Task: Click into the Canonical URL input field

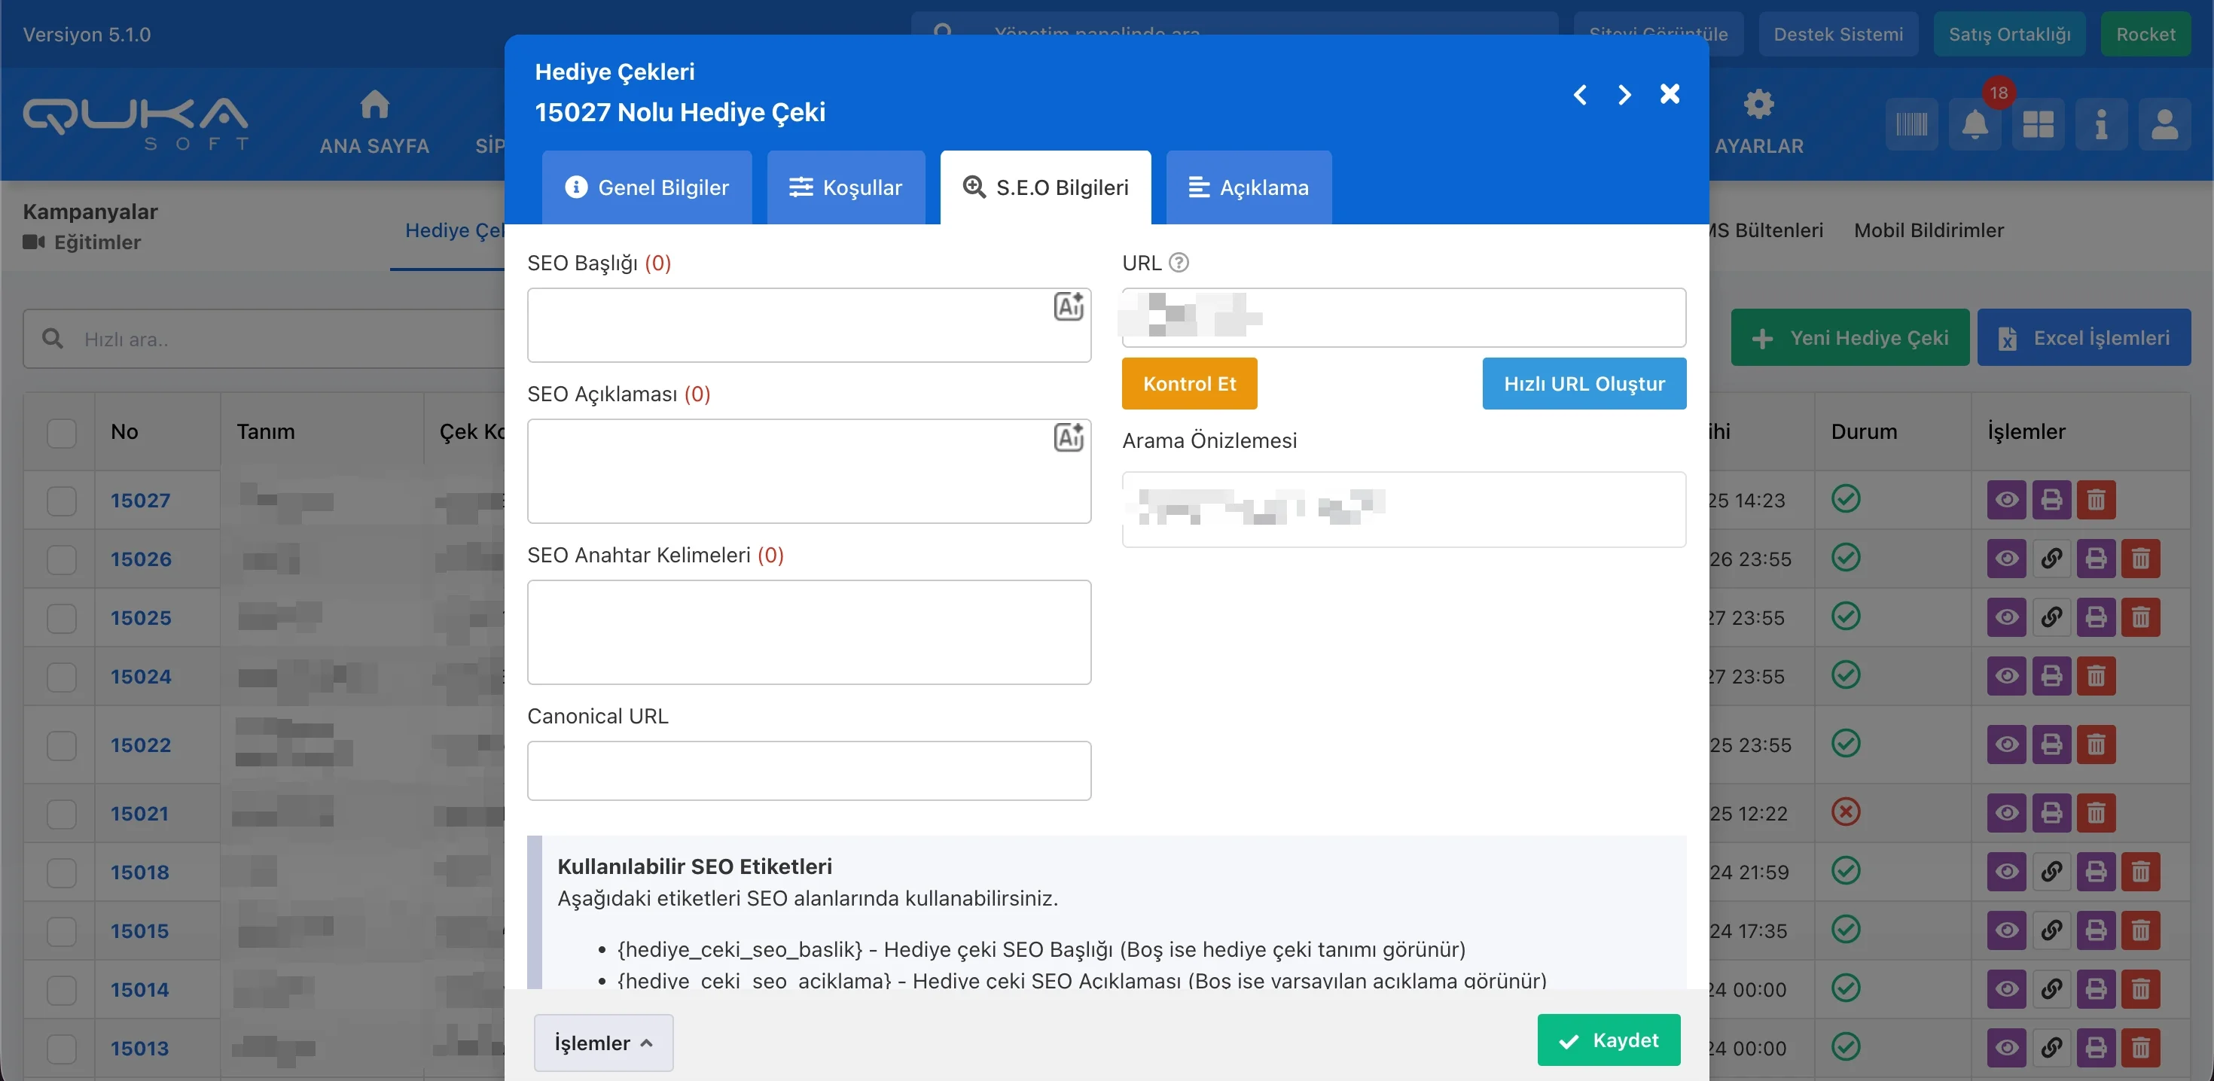Action: (x=808, y=770)
